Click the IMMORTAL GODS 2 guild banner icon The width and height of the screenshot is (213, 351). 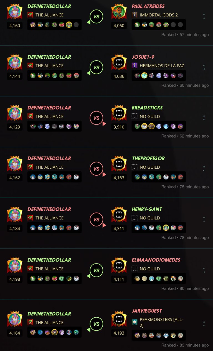pyautogui.click(x=135, y=15)
